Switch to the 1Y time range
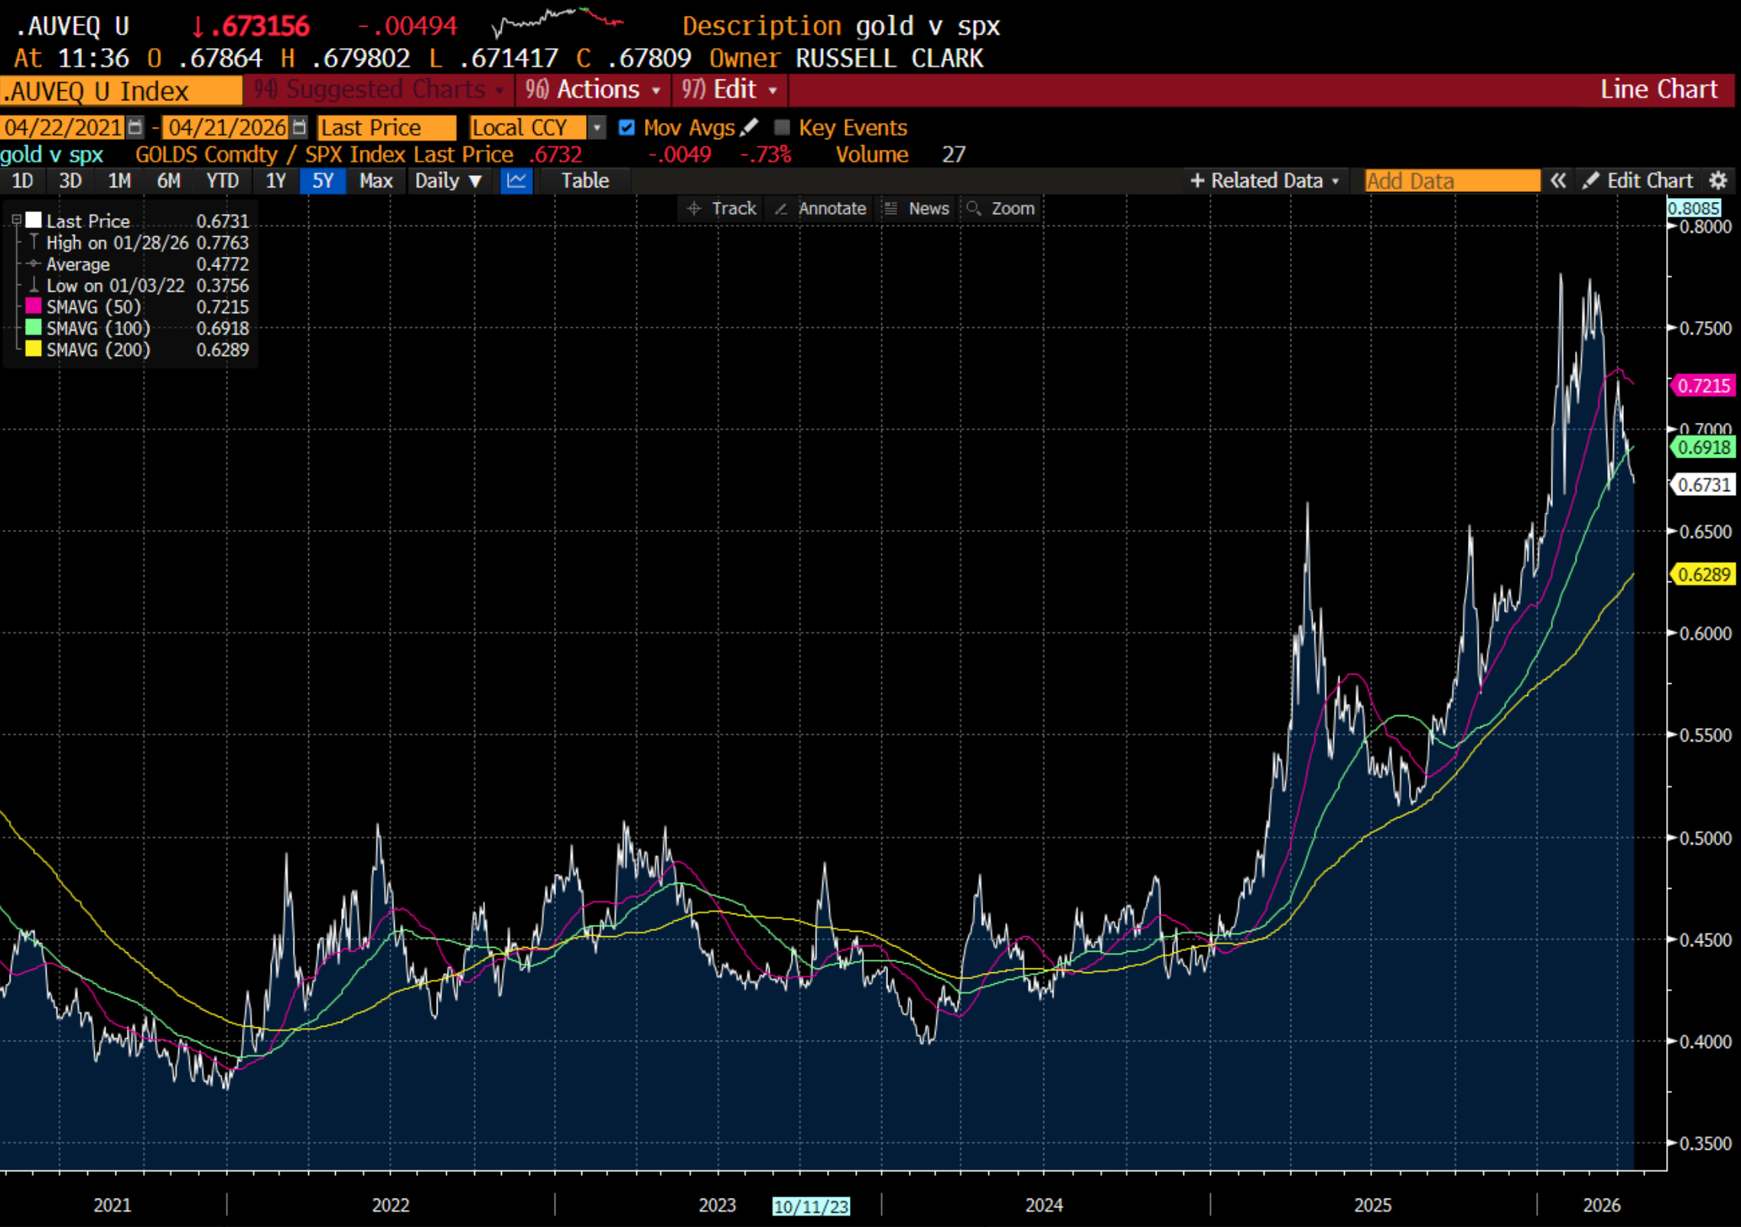The image size is (1741, 1227). point(275,181)
